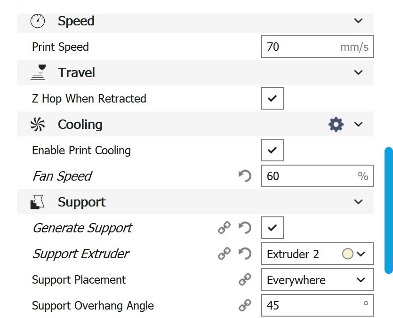Collapse the Support section header
Image resolution: width=393 pixels, height=318 pixels.
[359, 202]
